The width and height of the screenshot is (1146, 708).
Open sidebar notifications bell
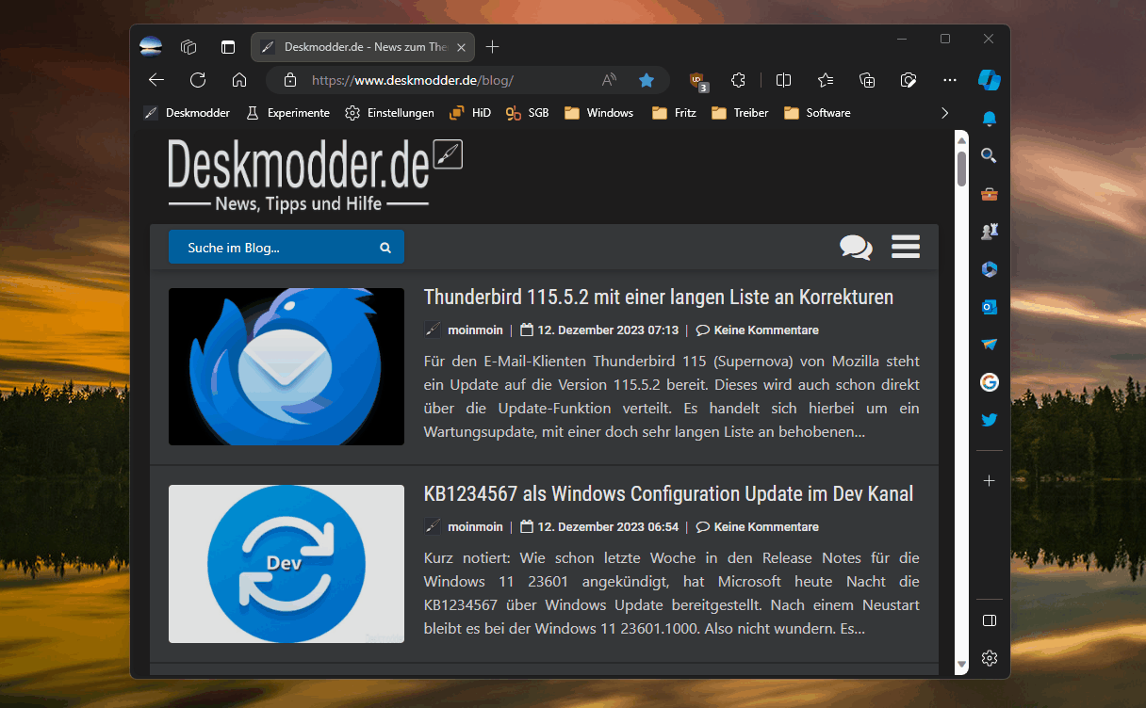tap(990, 119)
